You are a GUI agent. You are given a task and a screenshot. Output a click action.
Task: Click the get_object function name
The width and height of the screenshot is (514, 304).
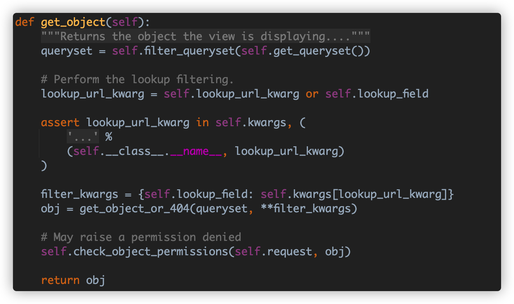73,22
